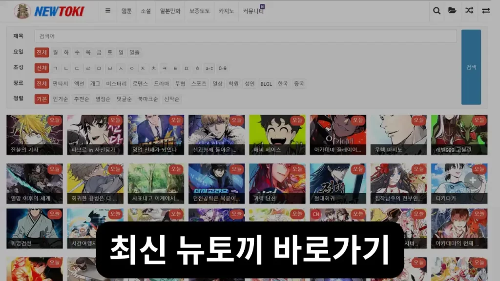Open the 영업 천재가 되었다 thumbnail
Screen dimensions: 500x281
pos(156,135)
